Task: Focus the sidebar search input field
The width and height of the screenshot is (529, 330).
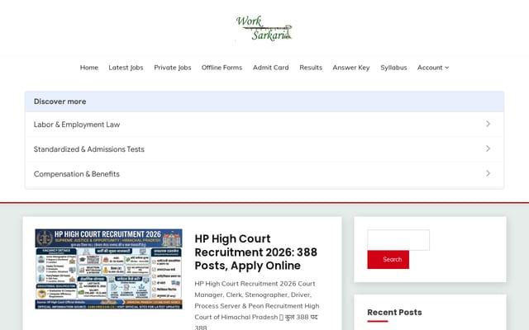Action: click(398, 240)
